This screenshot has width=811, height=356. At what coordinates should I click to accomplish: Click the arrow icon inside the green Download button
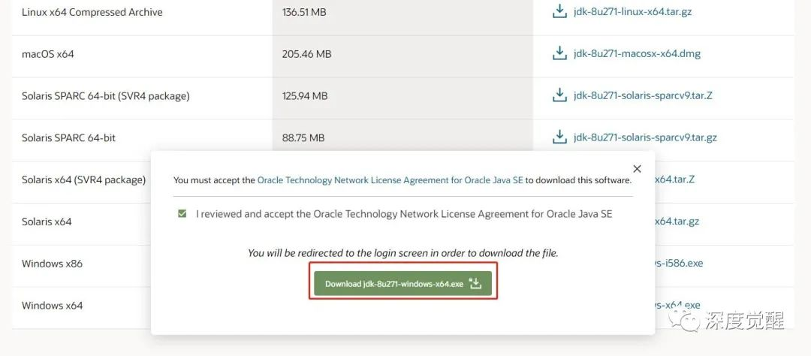coord(475,284)
